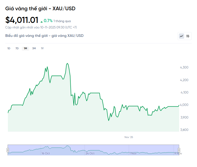The height and width of the screenshot is (167, 197).
Task: Click 24 Oct in the range navigator
Action: [x=90, y=153]
